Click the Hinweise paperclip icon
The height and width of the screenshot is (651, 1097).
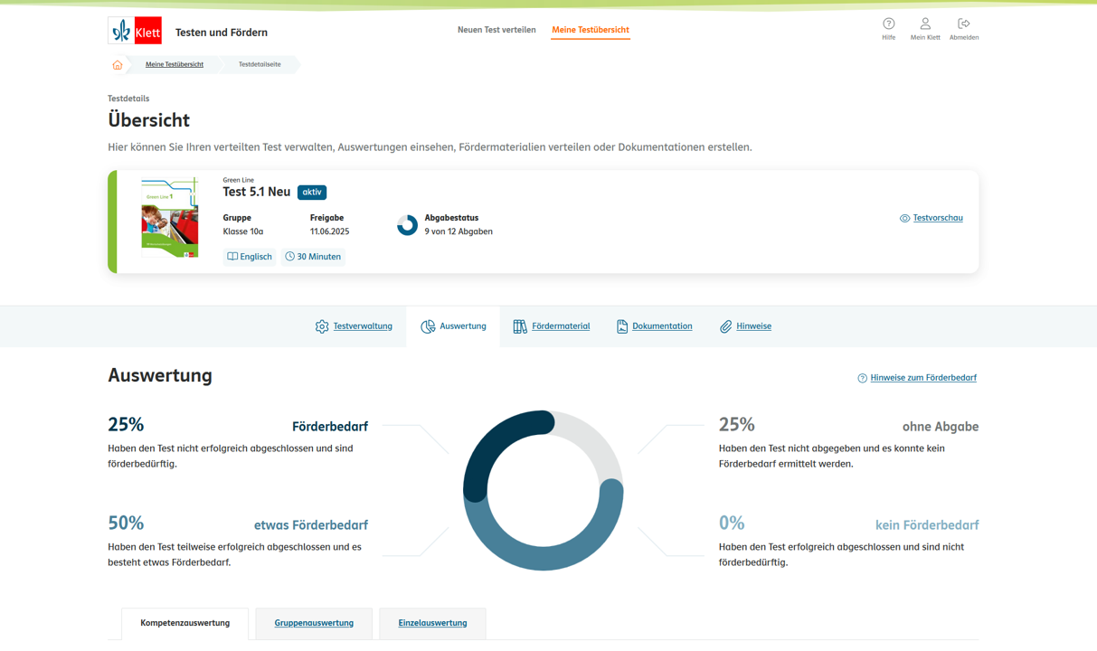pyautogui.click(x=725, y=326)
